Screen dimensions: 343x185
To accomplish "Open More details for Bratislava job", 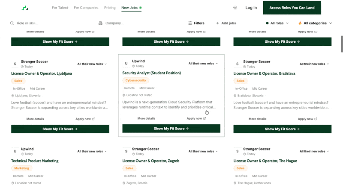I will click(258, 119).
